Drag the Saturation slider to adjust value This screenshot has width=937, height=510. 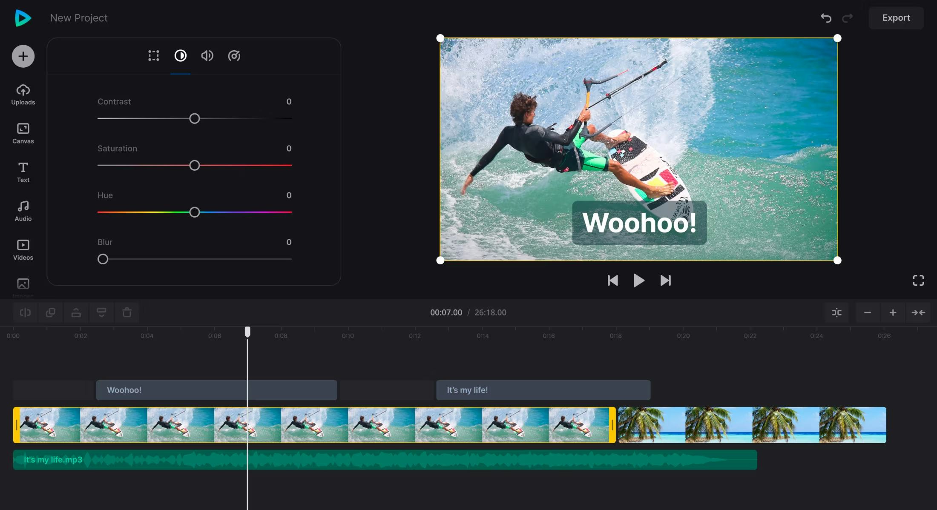pyautogui.click(x=195, y=165)
